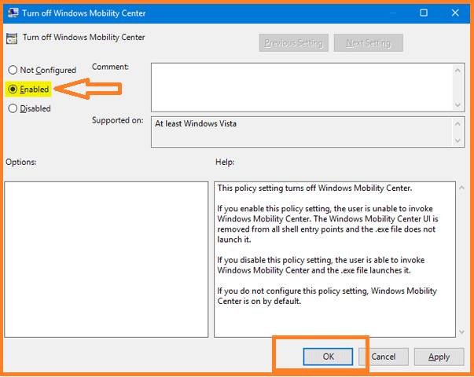Viewport: 474px width, 377px height.
Task: Click the Cancel button
Action: [x=384, y=357]
